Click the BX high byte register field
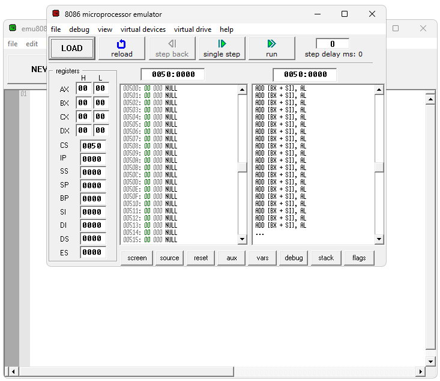This screenshot has width=440, height=381. pyautogui.click(x=83, y=103)
